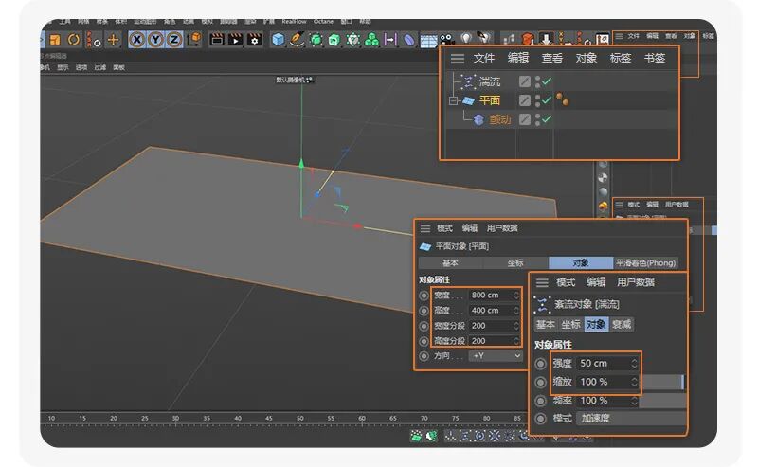Click the spline Pen tool icon
Screen dimensions: 758x467
pos(297,40)
